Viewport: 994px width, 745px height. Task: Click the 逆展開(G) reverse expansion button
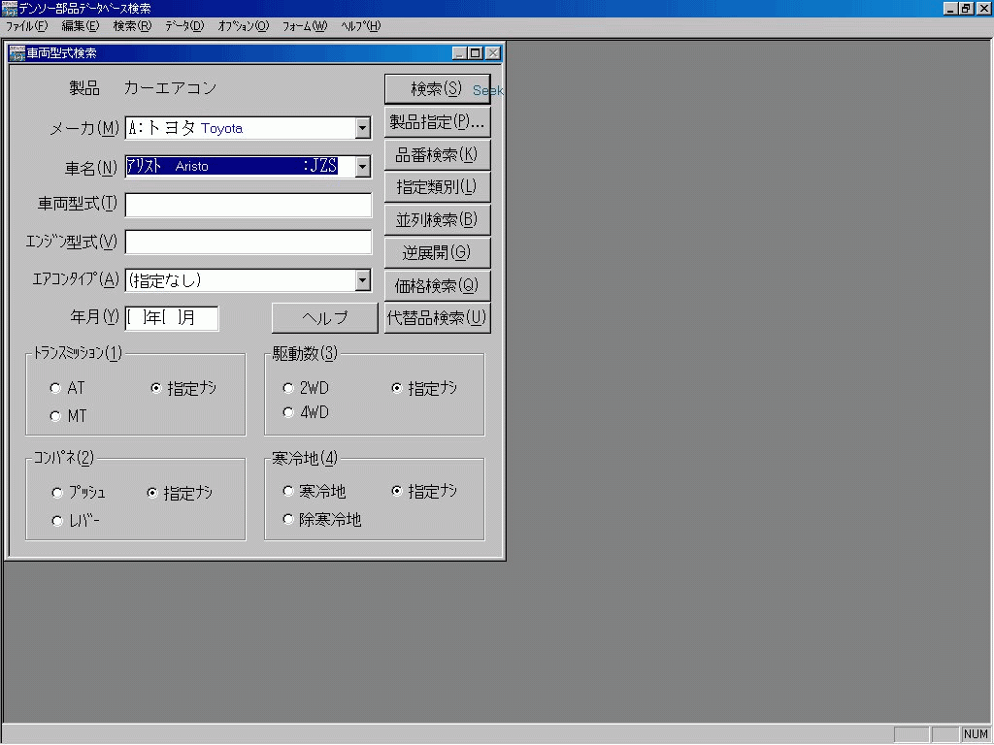437,252
